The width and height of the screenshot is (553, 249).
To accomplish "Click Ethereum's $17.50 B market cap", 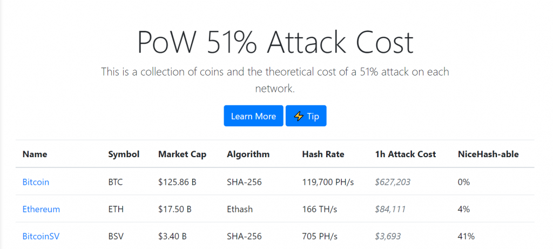I will click(175, 209).
